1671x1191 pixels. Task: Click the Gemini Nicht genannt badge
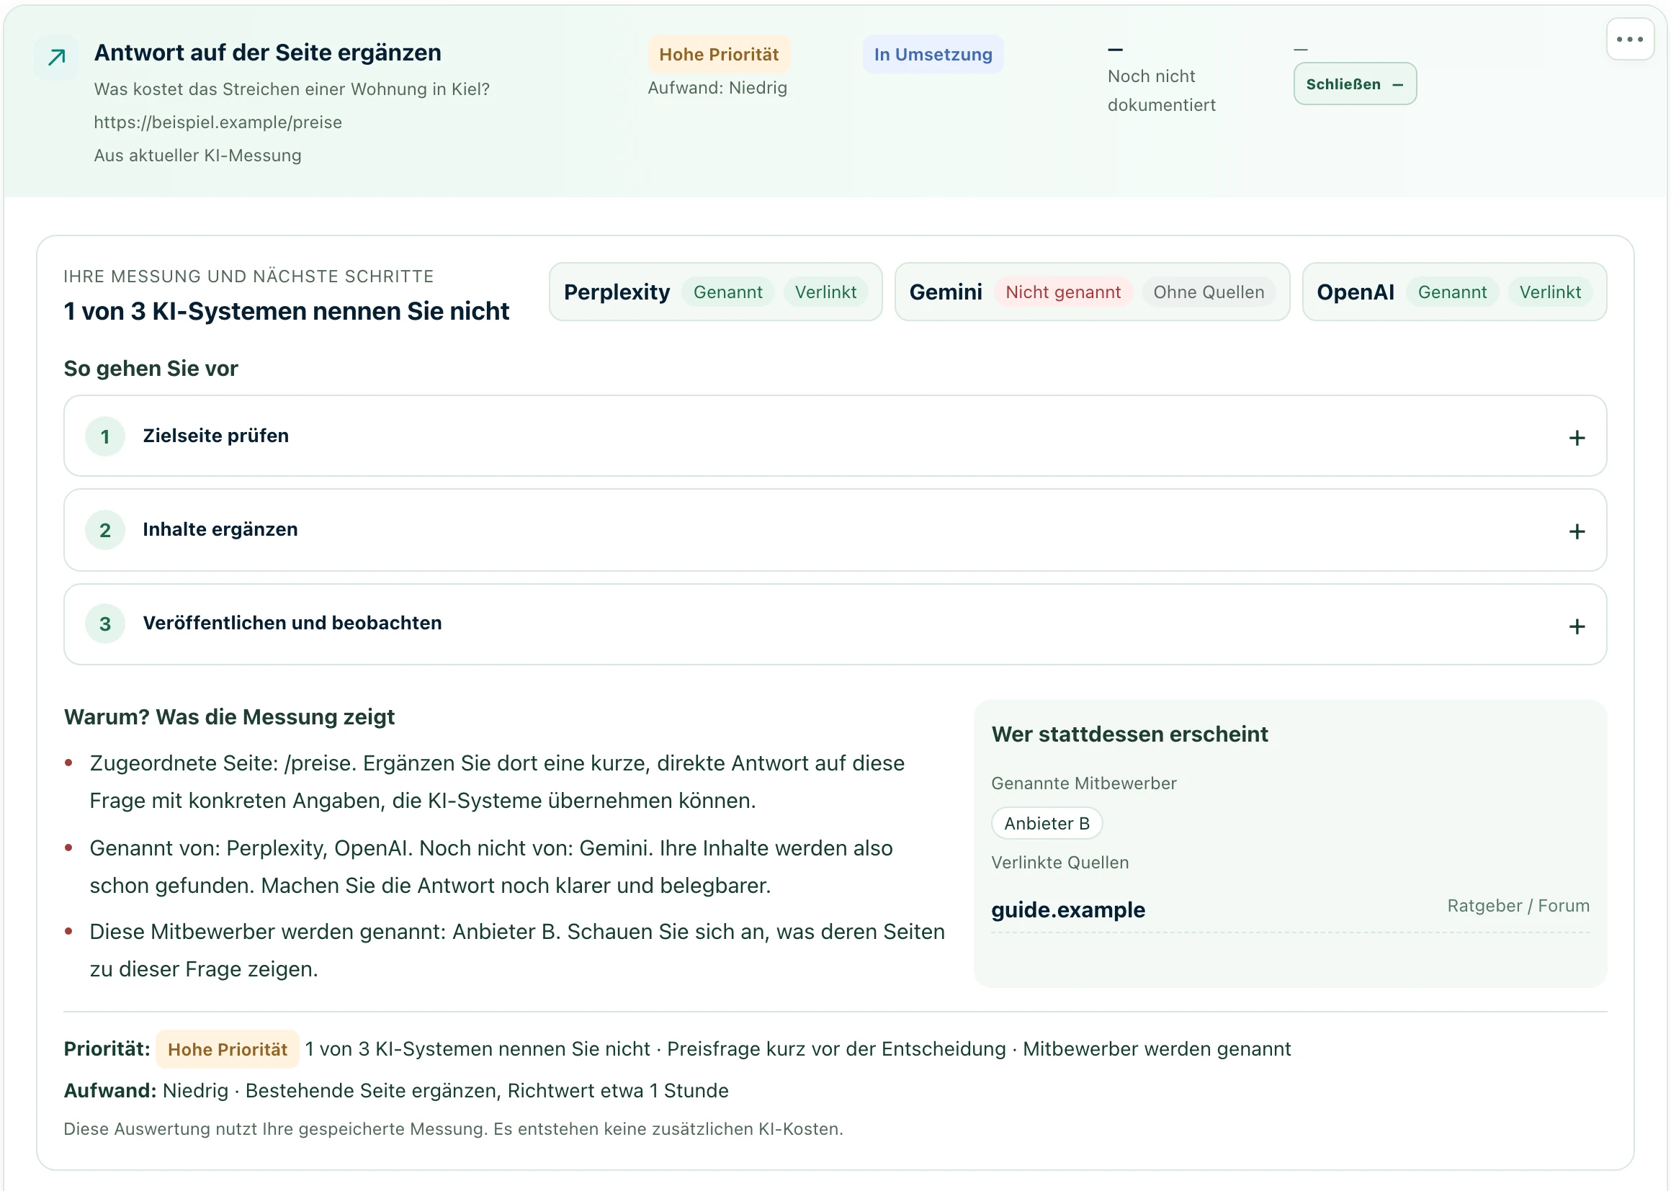(x=1062, y=292)
